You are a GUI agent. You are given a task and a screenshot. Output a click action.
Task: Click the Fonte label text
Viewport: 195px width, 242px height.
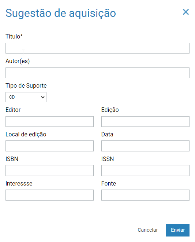(x=109, y=183)
